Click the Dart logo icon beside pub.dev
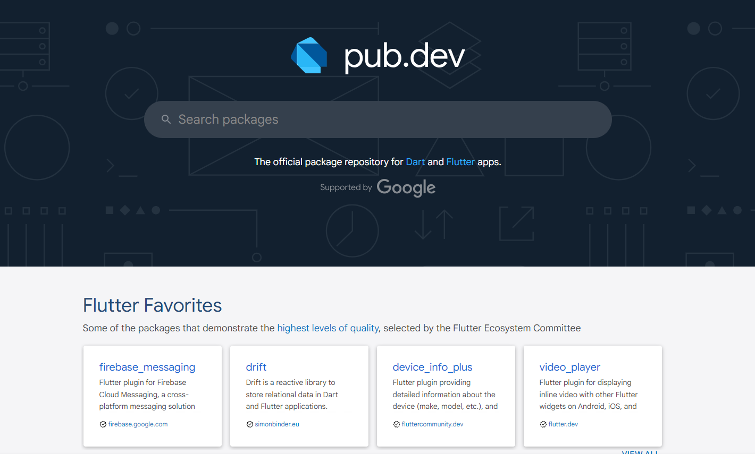 pos(309,55)
